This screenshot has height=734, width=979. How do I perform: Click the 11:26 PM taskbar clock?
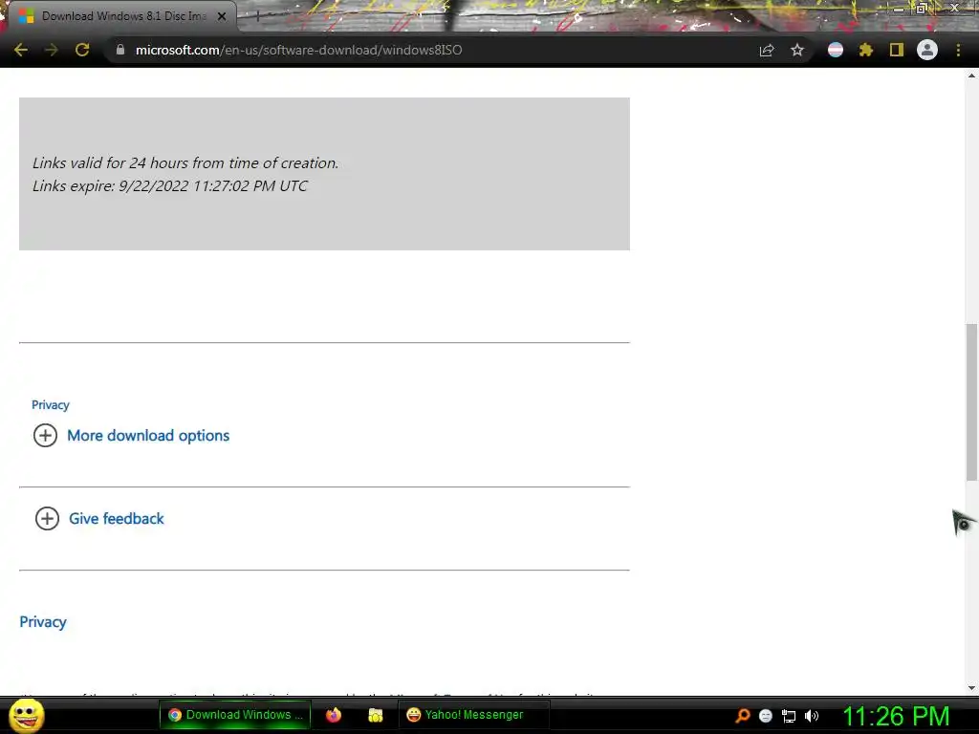click(897, 716)
